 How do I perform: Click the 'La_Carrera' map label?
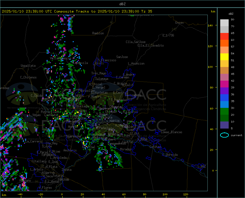[x=33, y=141]
